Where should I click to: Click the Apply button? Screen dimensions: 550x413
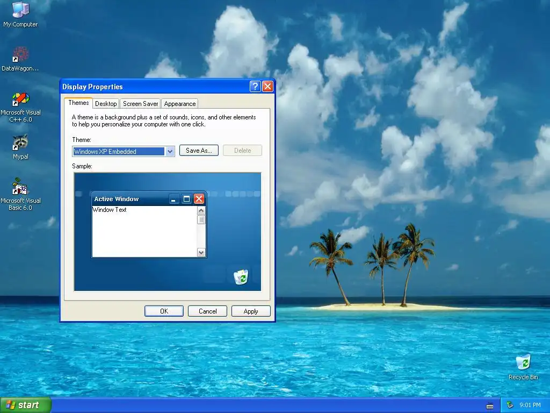click(251, 311)
